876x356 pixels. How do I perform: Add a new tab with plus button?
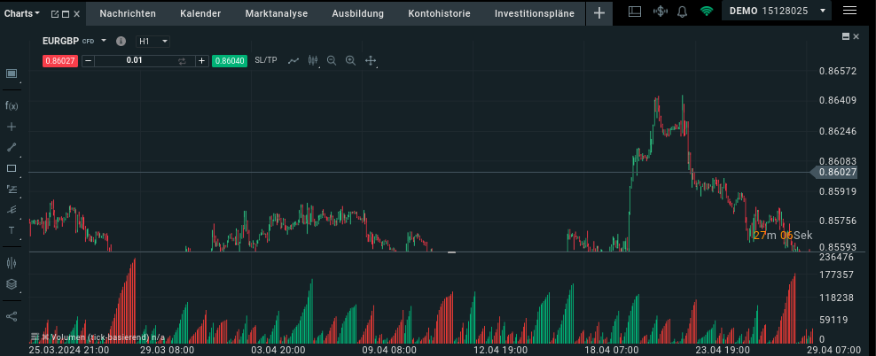tap(598, 13)
